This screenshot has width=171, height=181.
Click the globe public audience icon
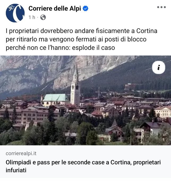[43, 17]
